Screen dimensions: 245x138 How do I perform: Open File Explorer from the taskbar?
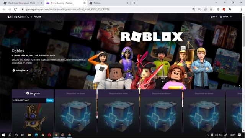(x=29, y=135)
